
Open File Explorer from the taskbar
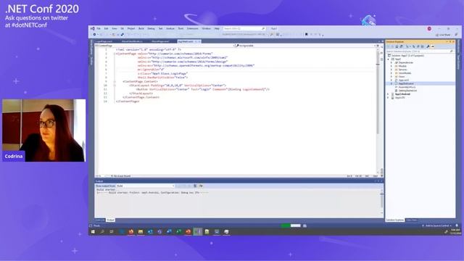point(140,232)
